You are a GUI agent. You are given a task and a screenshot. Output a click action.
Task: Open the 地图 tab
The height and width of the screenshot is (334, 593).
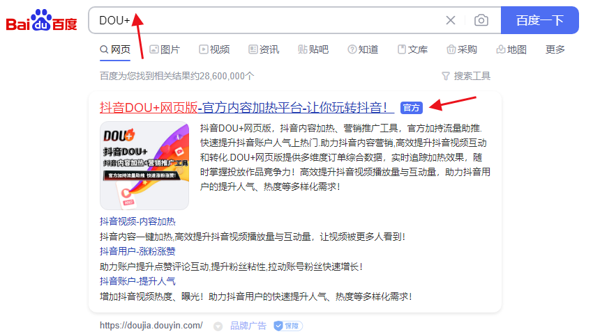pyautogui.click(x=511, y=49)
